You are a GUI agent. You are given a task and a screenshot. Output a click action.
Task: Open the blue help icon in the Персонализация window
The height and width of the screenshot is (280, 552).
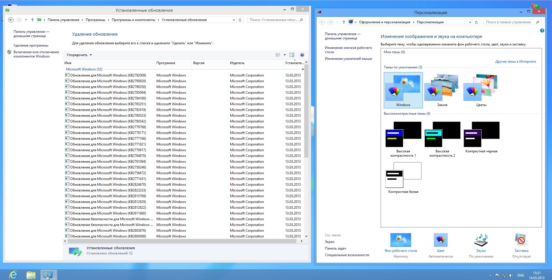coord(542,30)
